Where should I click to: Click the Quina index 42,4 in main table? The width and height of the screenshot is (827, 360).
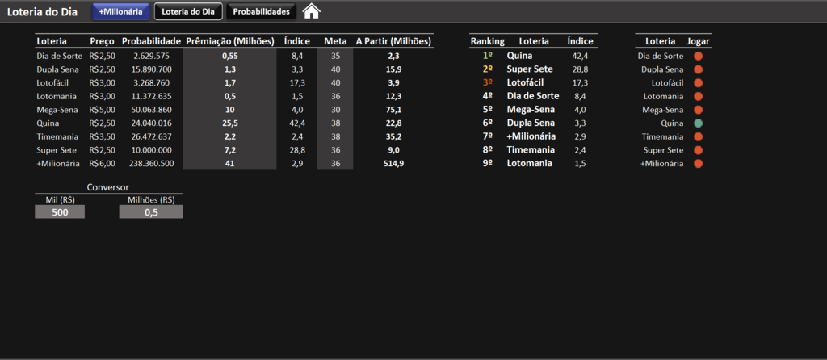point(297,123)
